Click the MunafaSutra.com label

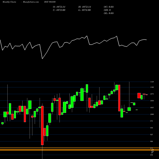(31, 2)
